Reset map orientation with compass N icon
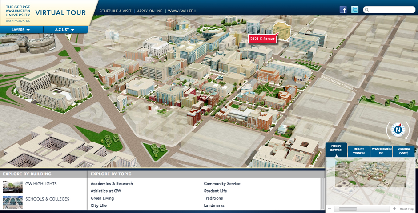This screenshot has height=213, width=418. pyautogui.click(x=398, y=130)
